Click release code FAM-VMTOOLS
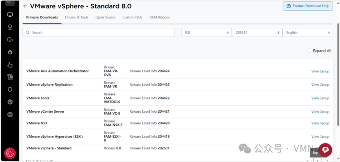 112,100
